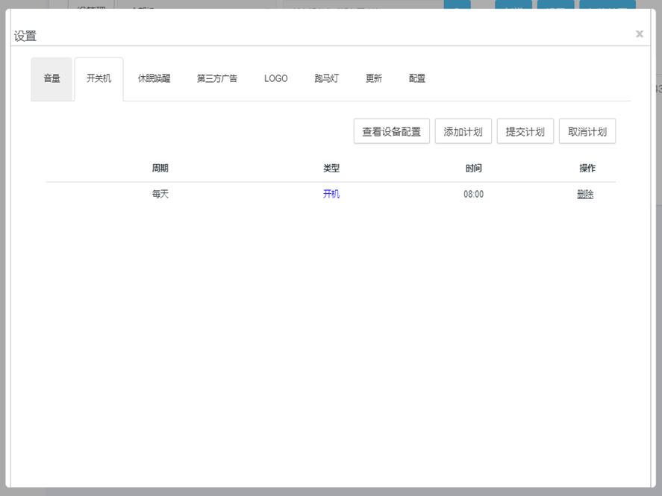The image size is (662, 496).
Task: Open the 跑马灯 tab
Action: (326, 78)
